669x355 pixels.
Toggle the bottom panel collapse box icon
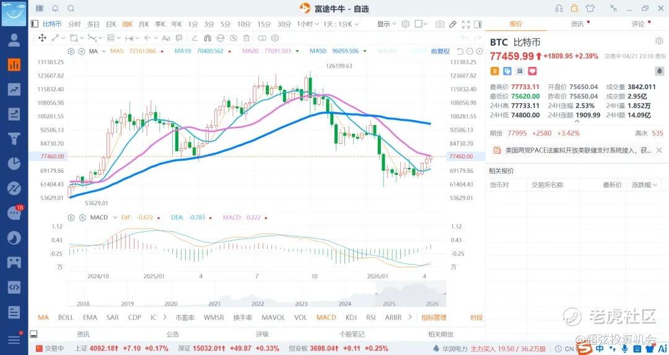click(x=33, y=334)
